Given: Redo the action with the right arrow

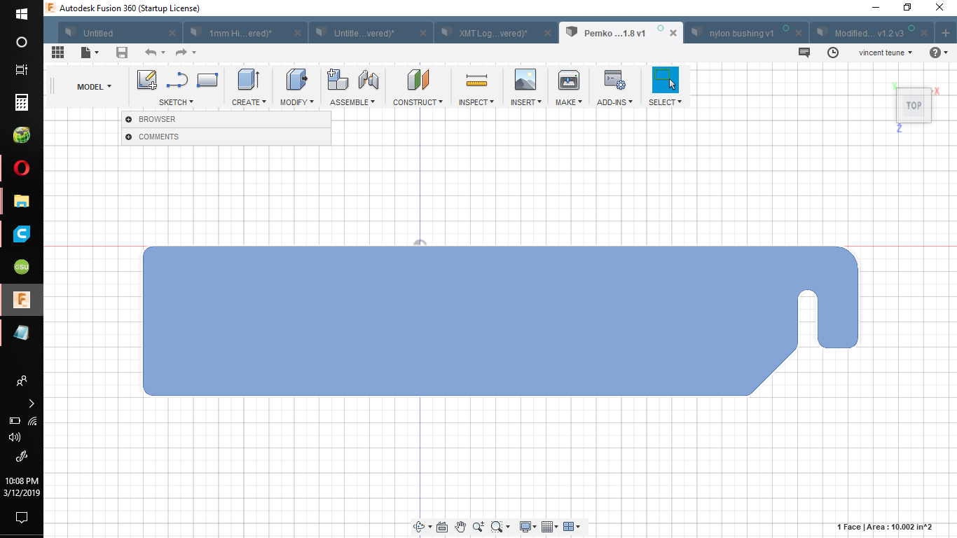Looking at the screenshot, I should (x=181, y=53).
